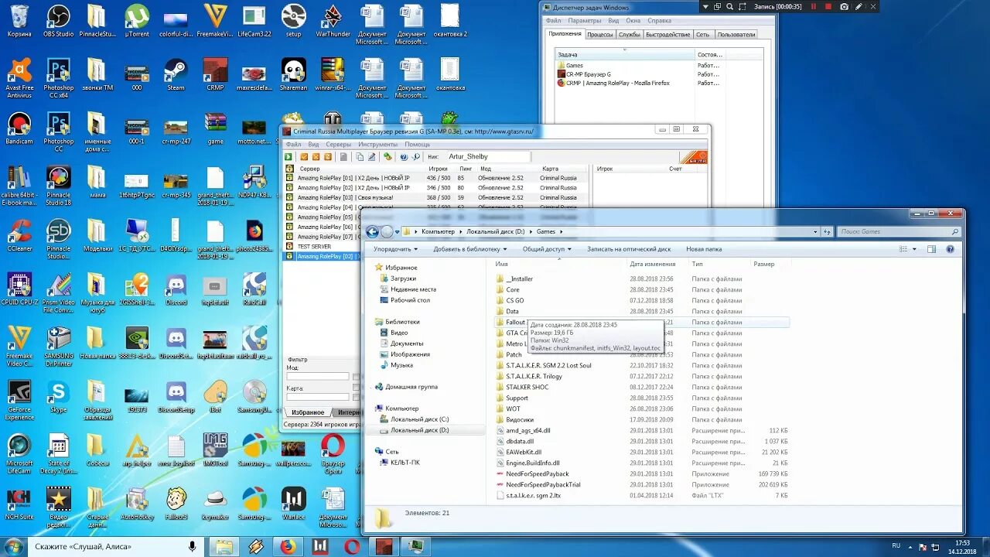Viewport: 990px width, 557px height.
Task: Click the nickname field with Artur_Shelby
Action: (488, 156)
